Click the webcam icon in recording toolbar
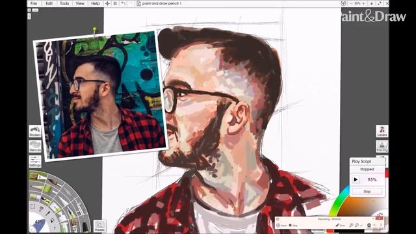Viewport: 416px width, 234px height. click(369, 226)
